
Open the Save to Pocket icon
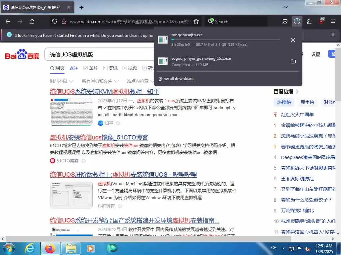(x=285, y=21)
